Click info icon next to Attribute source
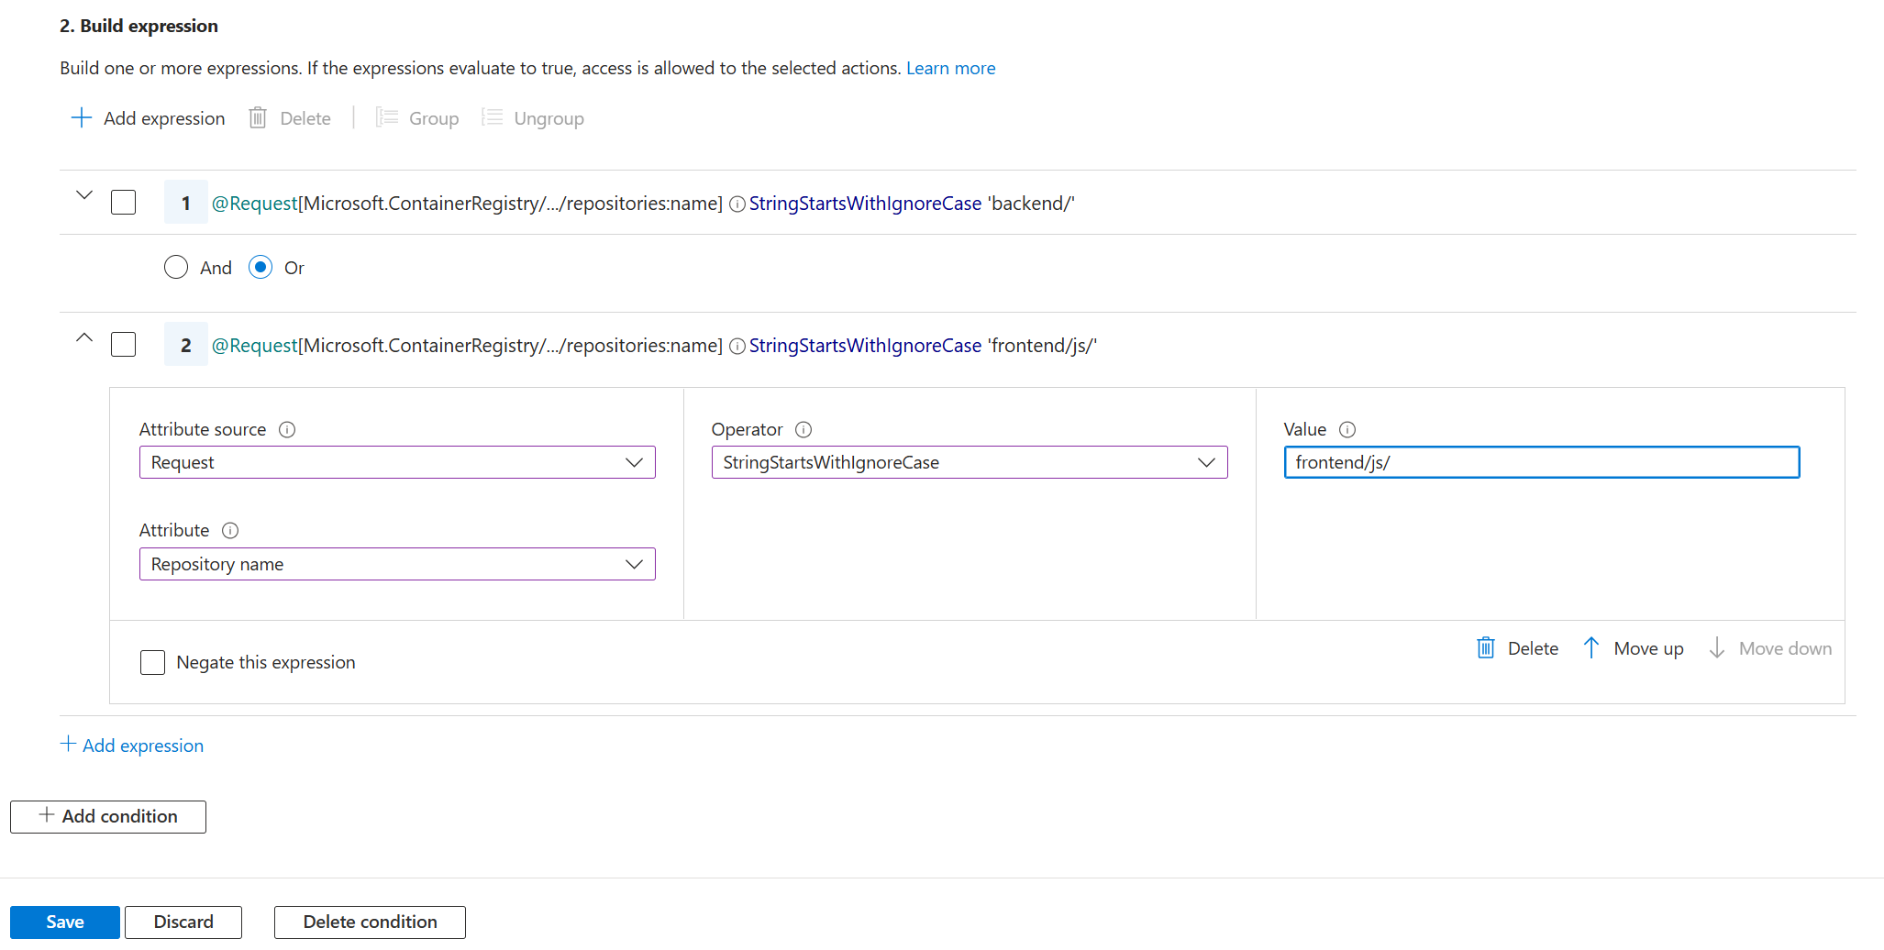The width and height of the screenshot is (1884, 950). [287, 430]
